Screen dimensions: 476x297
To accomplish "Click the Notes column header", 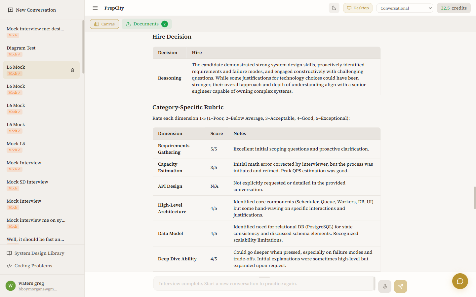I will pyautogui.click(x=240, y=133).
